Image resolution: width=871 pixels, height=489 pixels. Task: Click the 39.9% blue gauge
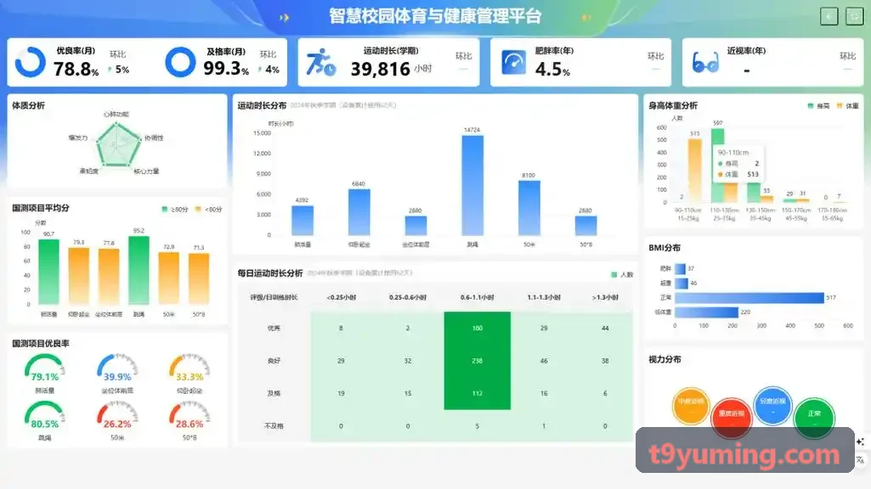117,368
